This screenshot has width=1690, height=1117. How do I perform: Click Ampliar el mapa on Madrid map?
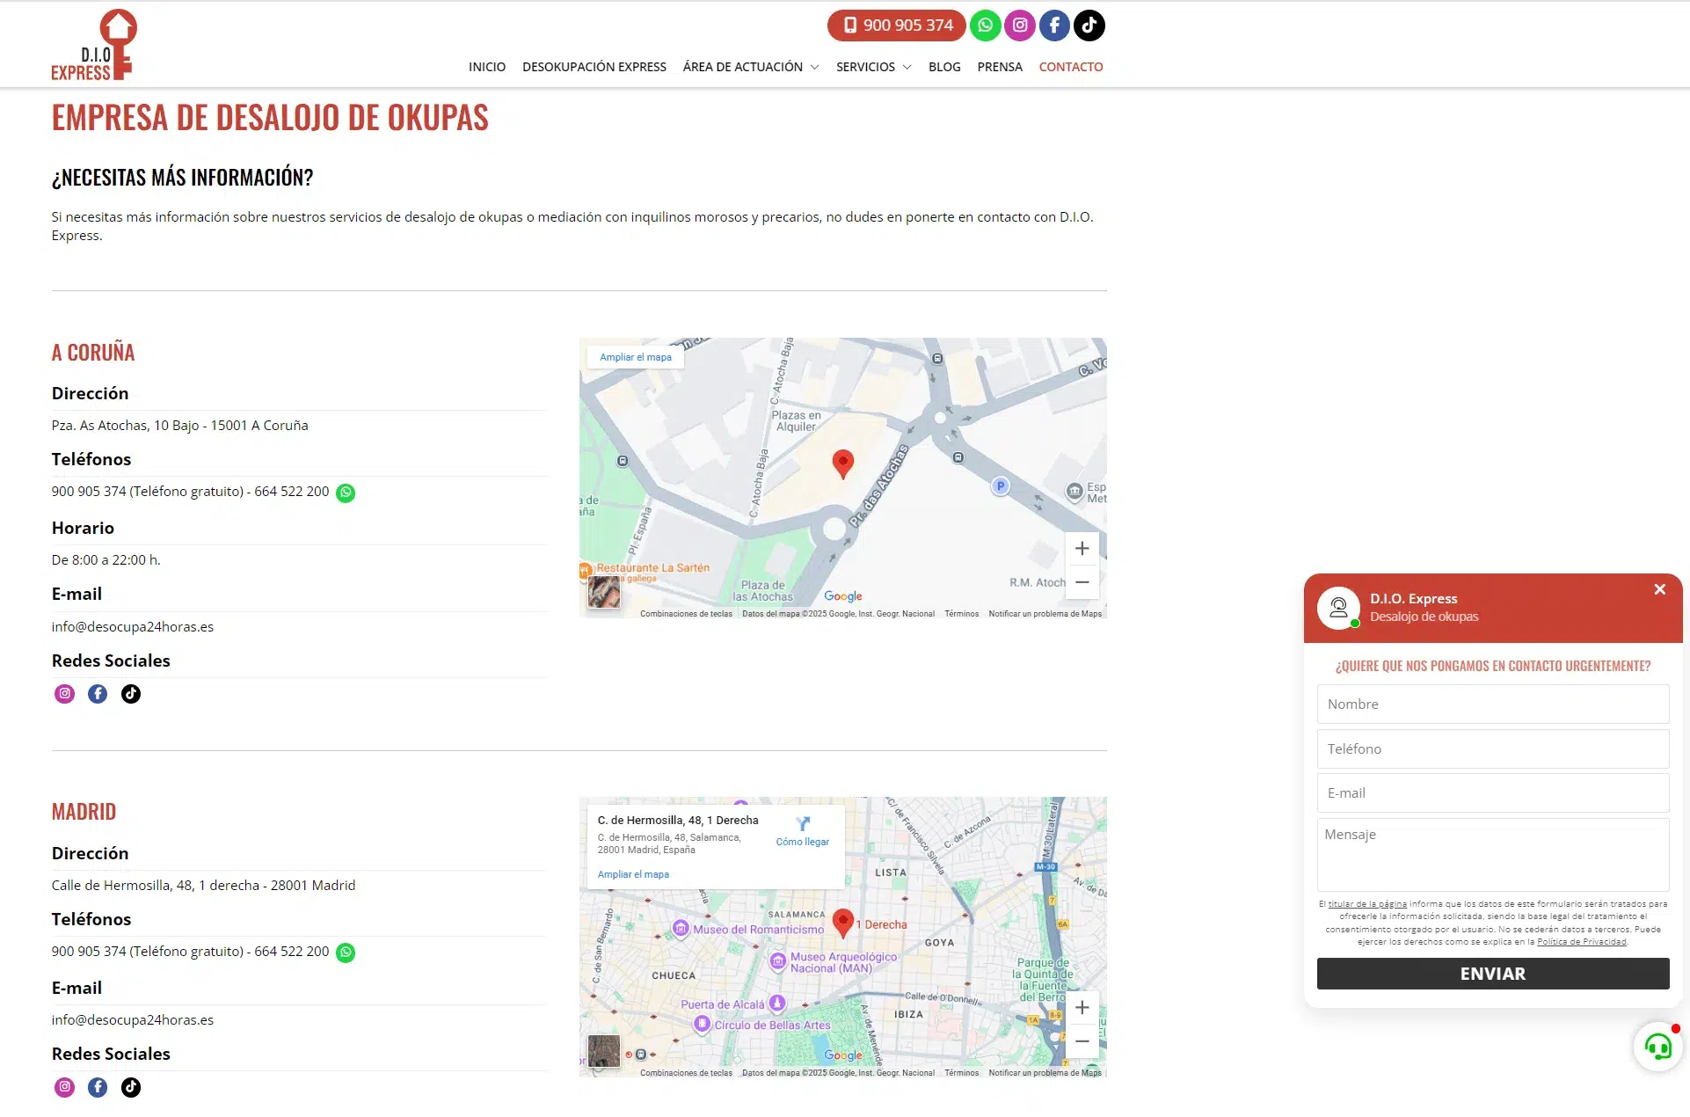[x=633, y=874]
